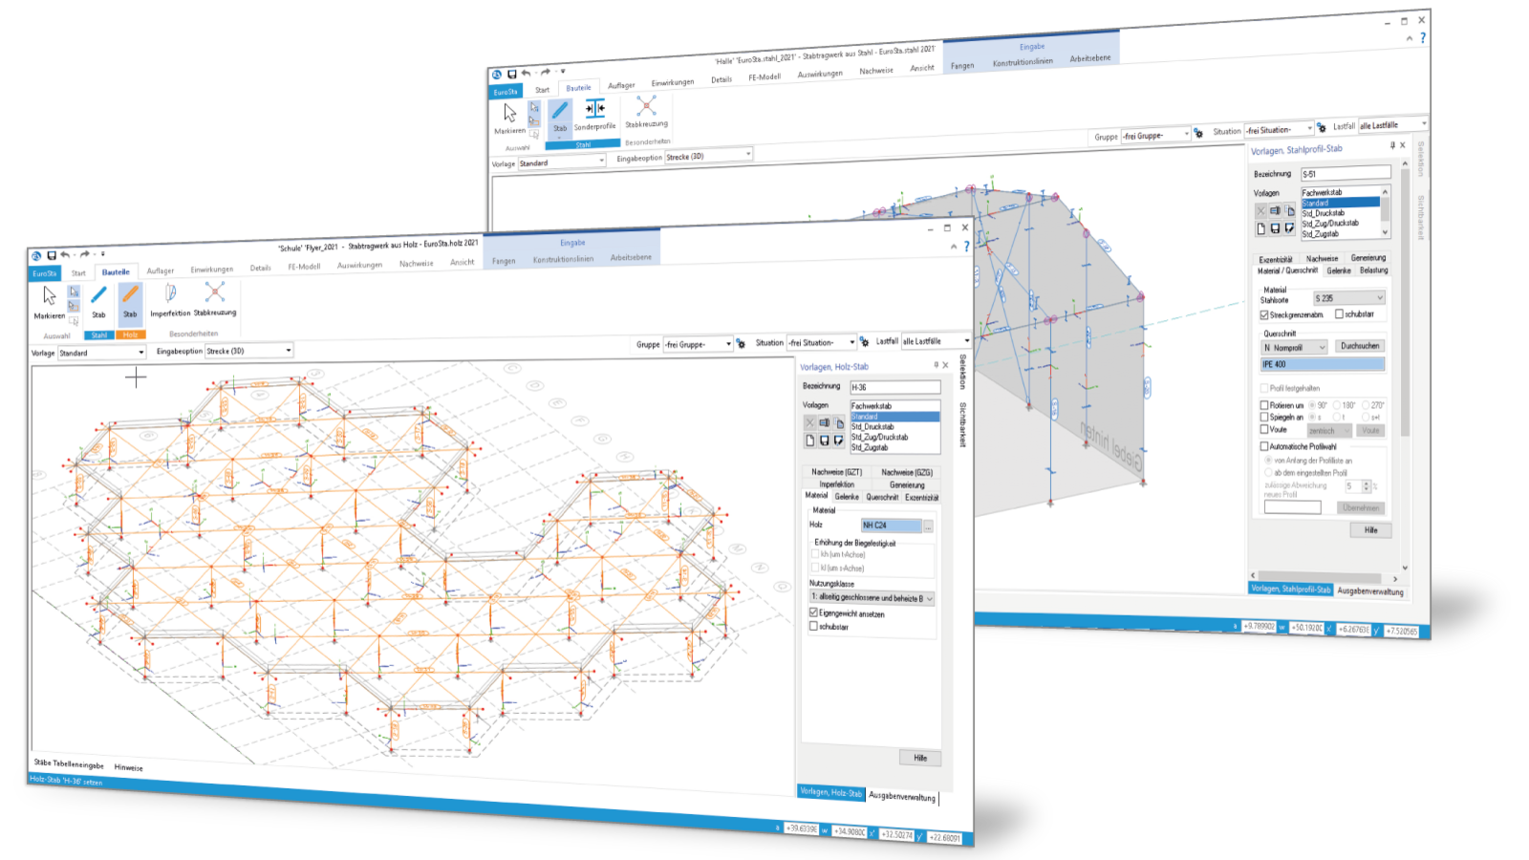
Task: Click Hilfe button in Holz-Stab panel
Action: click(x=920, y=758)
